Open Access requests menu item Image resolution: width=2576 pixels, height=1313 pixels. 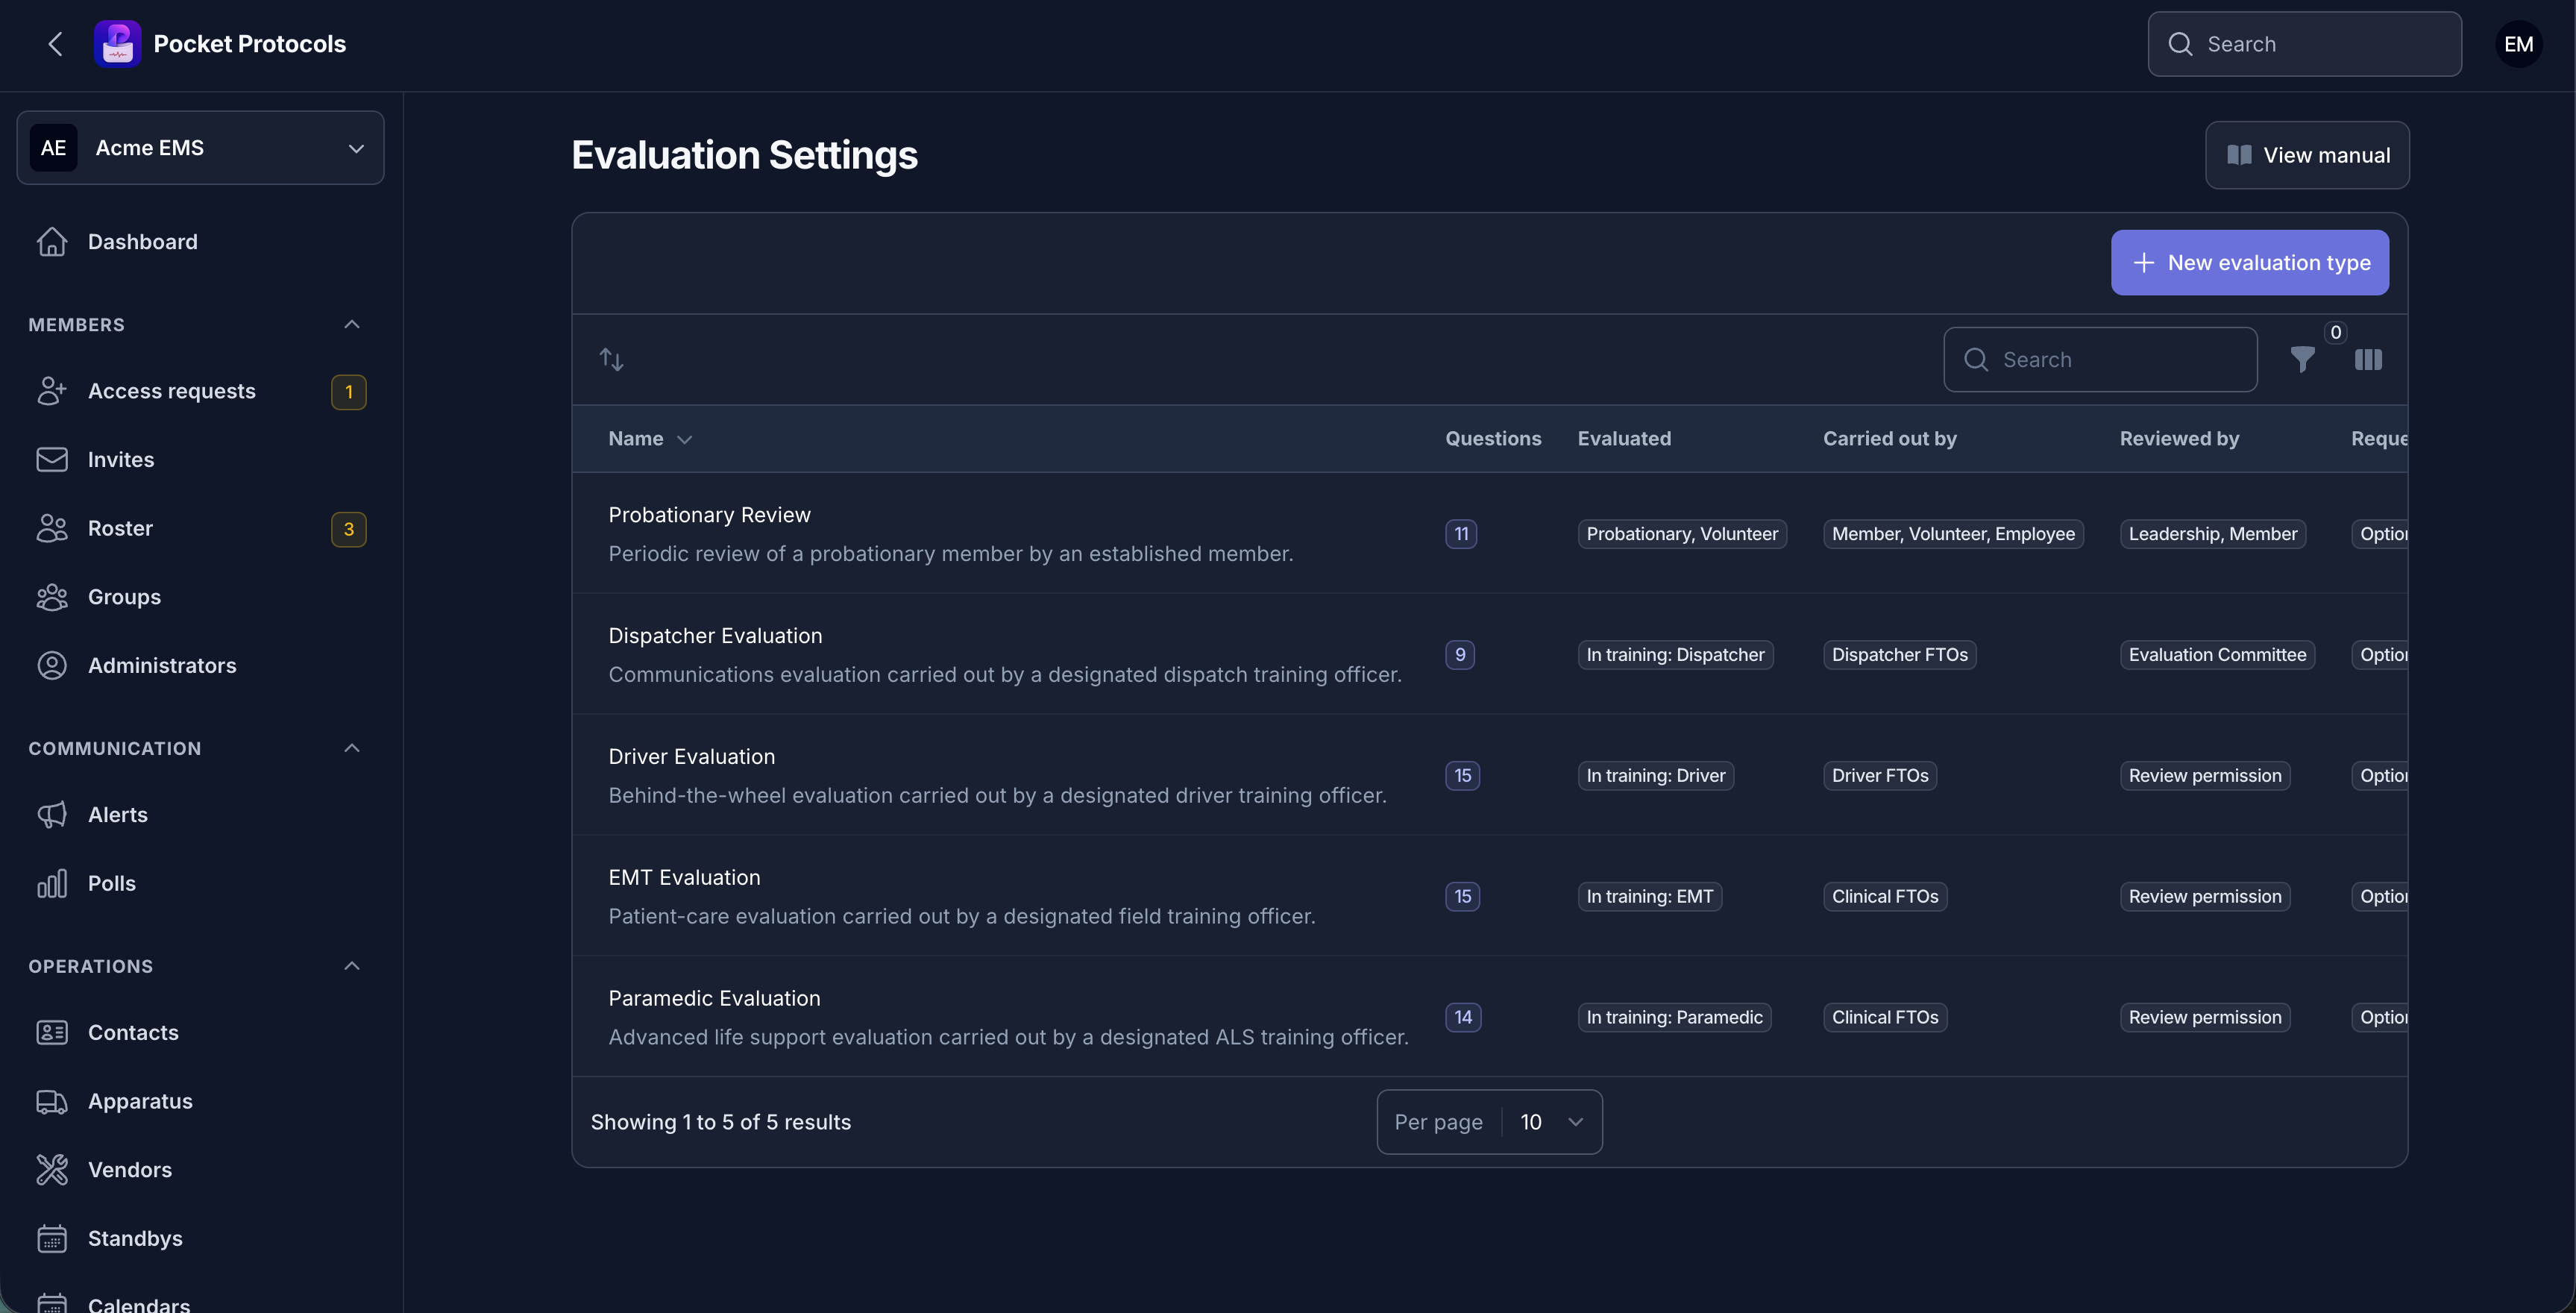coord(200,391)
